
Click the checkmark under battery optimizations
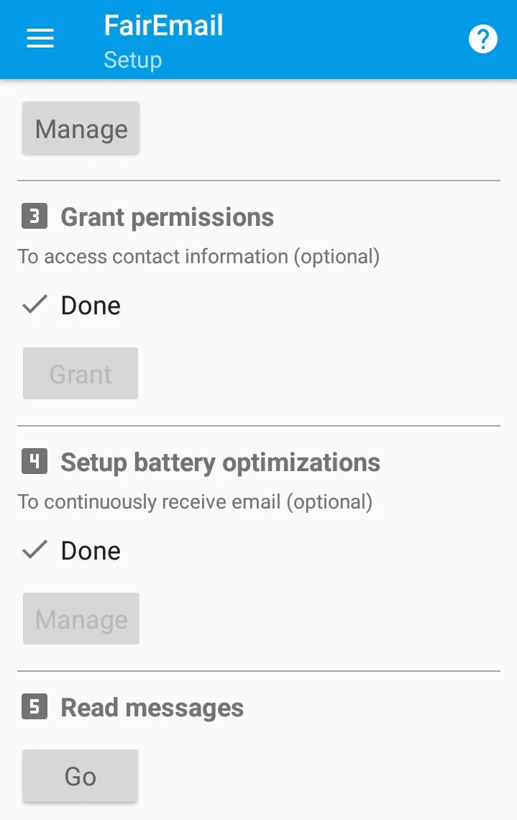[x=35, y=550]
